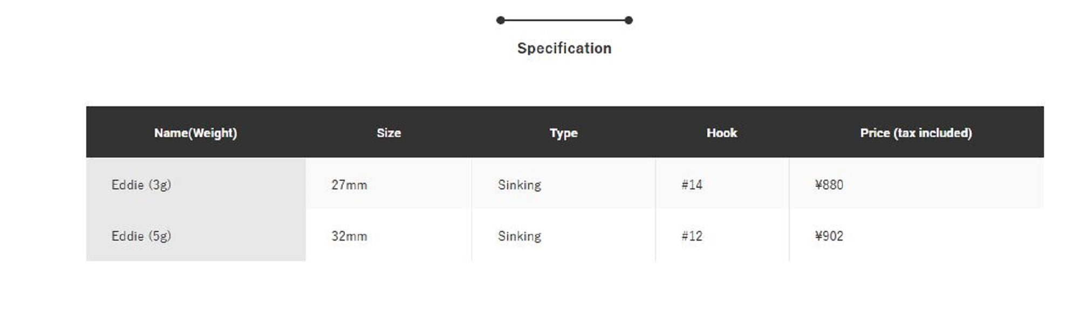
Task: Click the ¥880 price
Action: [x=829, y=185]
